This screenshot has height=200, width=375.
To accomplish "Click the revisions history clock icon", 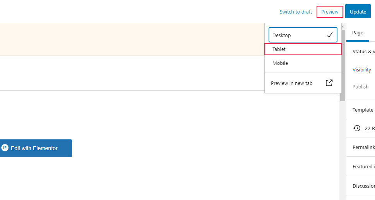I will point(357,128).
